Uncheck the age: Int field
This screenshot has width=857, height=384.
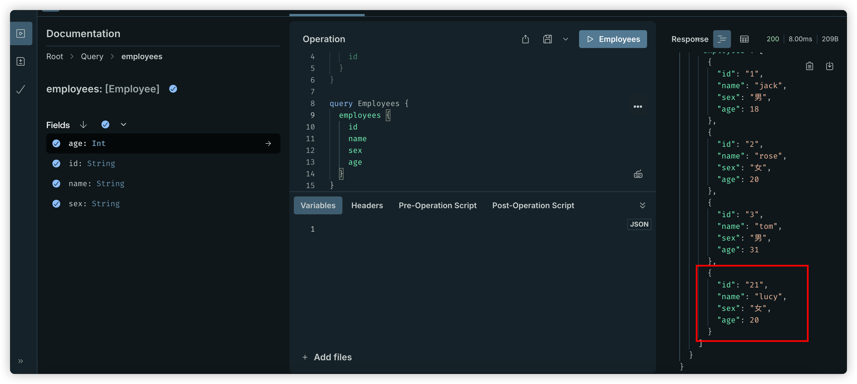click(x=57, y=143)
